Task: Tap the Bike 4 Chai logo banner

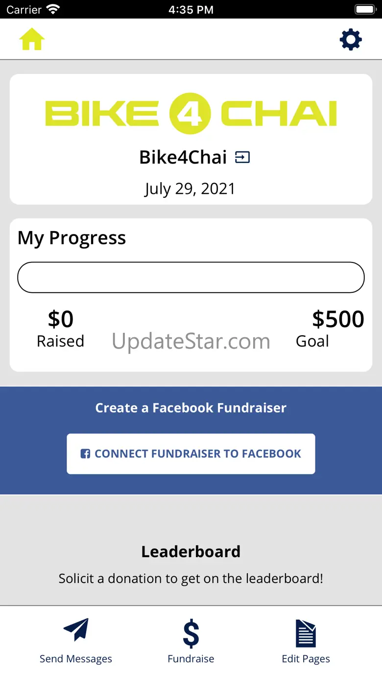Action: tap(191, 114)
